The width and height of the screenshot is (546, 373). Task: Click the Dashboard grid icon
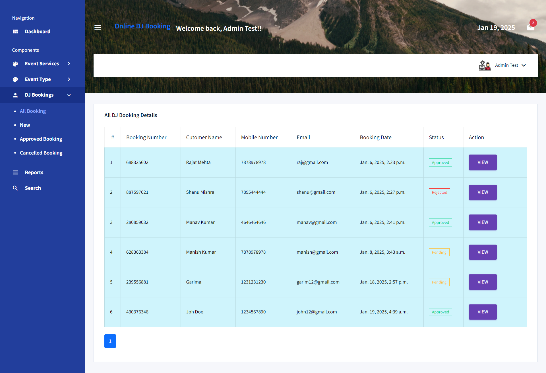coord(16,32)
